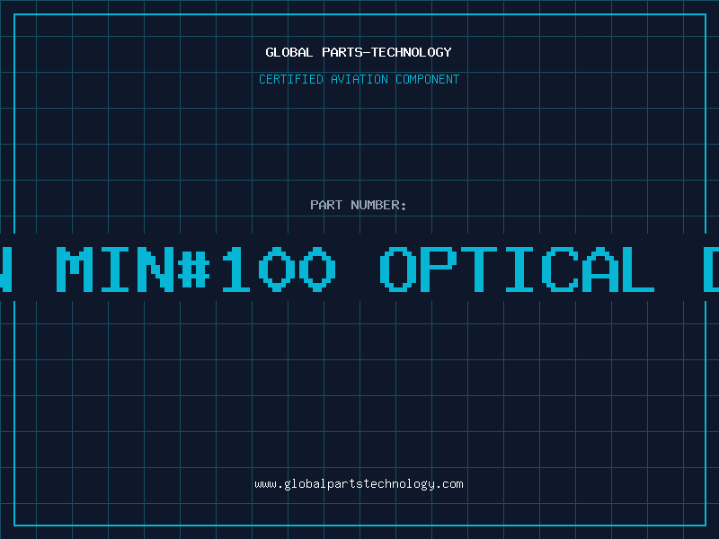719x539 pixels.
Task: Click the CERTIFIED AVIATION COMPONENT subtitle
Action: click(x=359, y=79)
